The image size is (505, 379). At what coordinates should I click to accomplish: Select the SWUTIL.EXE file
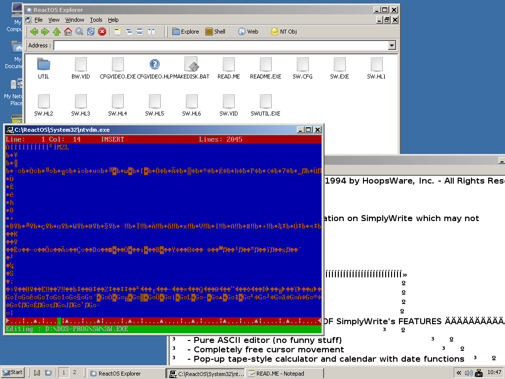pyautogui.click(x=266, y=106)
